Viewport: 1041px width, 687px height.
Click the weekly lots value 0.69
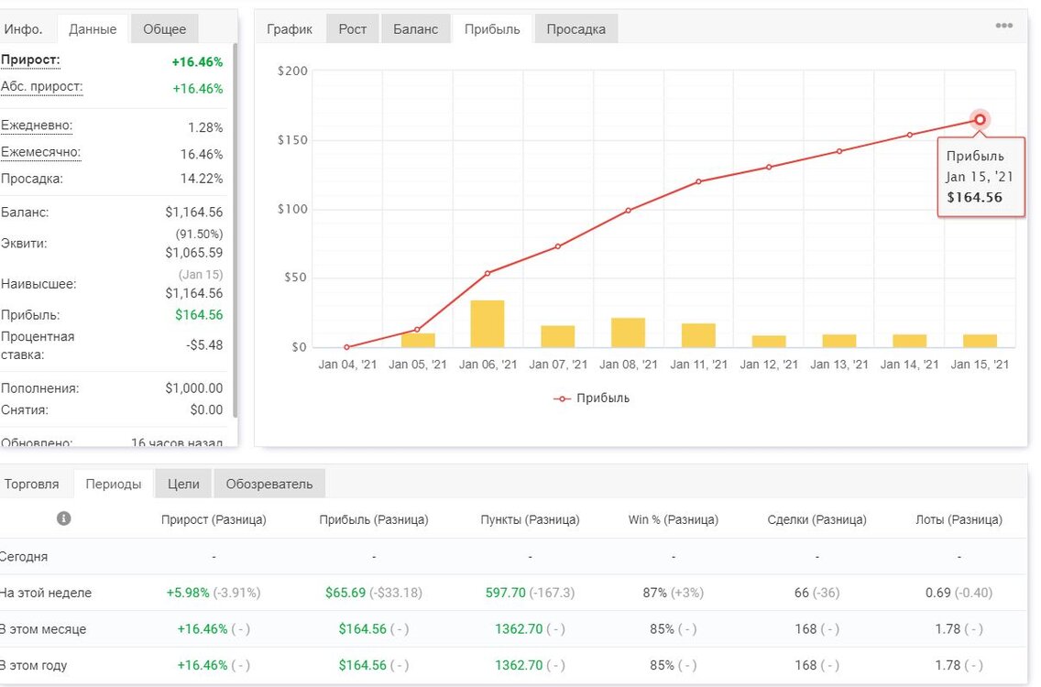(938, 593)
